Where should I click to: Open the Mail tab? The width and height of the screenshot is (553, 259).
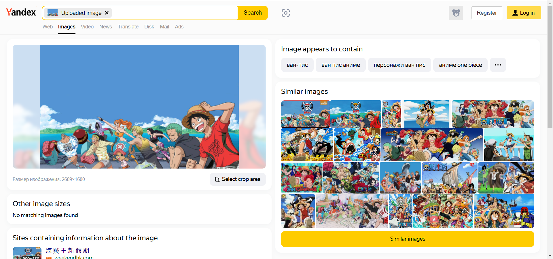click(x=164, y=27)
